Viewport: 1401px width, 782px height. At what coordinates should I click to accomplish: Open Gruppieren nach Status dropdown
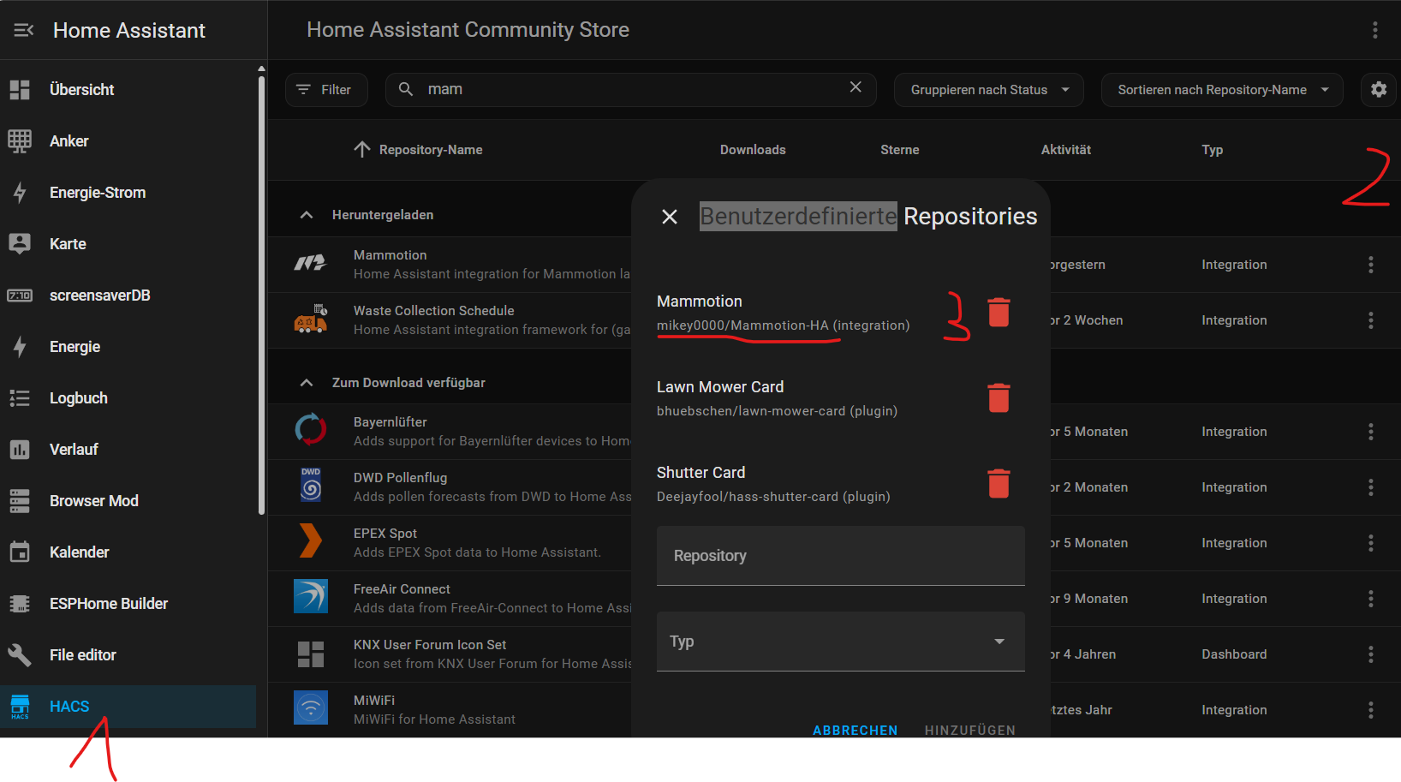[x=989, y=90]
